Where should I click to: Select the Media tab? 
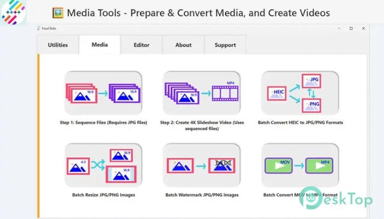[100, 45]
